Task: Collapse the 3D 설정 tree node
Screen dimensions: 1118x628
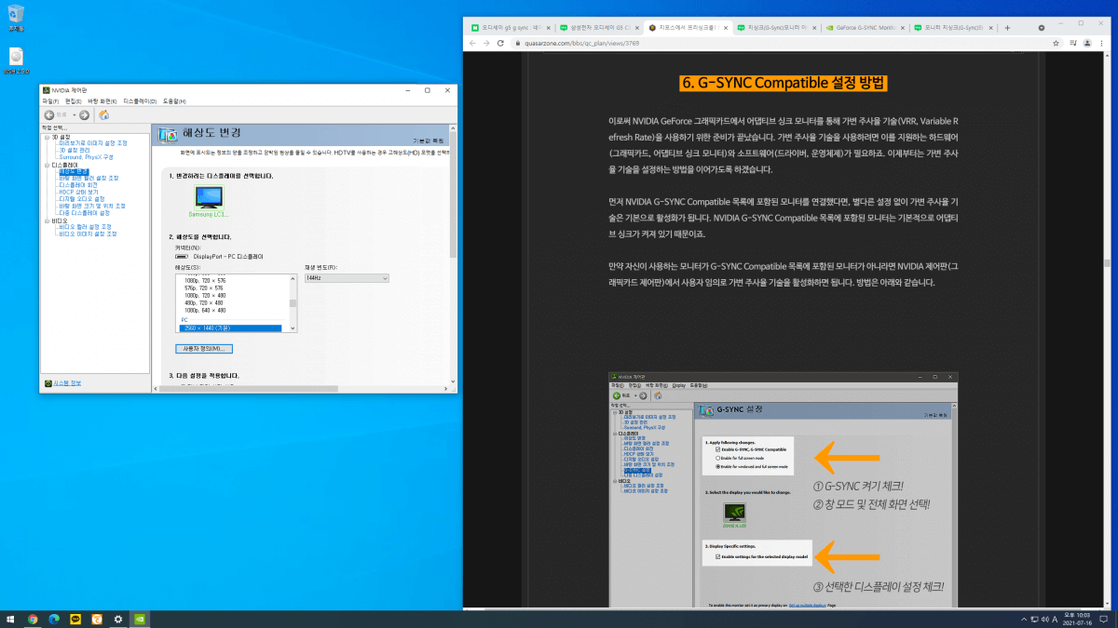Action: [x=47, y=137]
